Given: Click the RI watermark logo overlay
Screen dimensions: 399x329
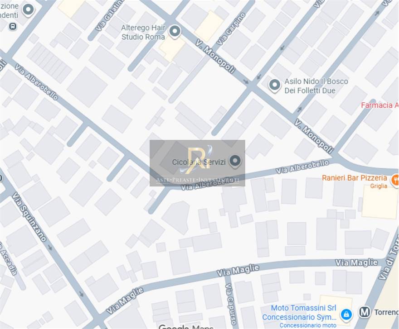Looking at the screenshot, I should 198,163.
